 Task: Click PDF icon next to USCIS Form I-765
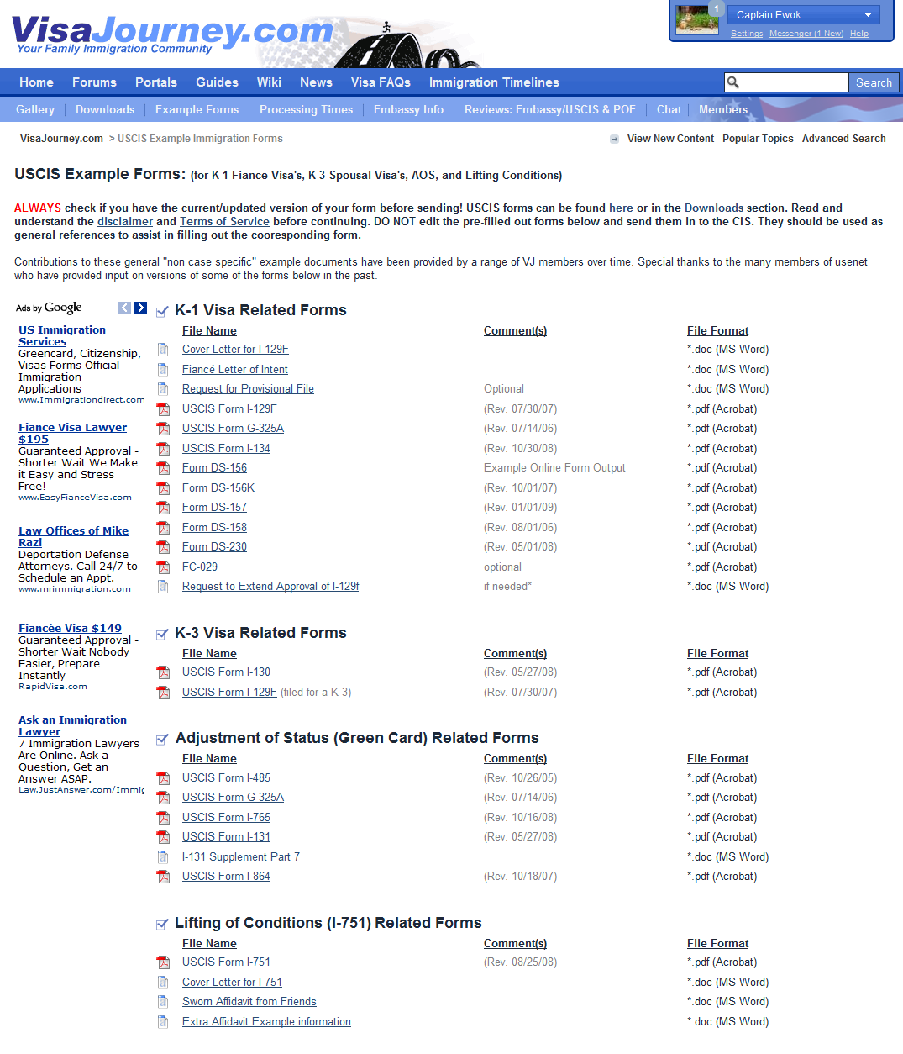point(163,818)
